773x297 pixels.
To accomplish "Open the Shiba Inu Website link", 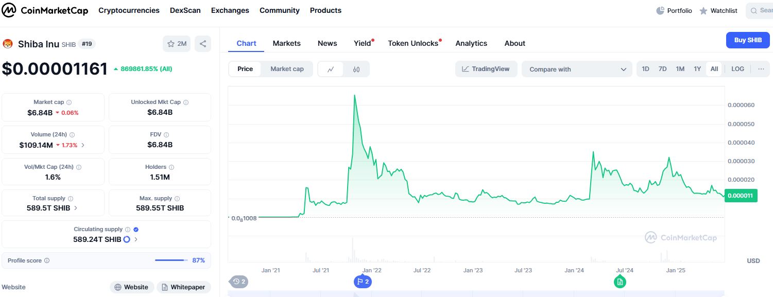I will pyautogui.click(x=131, y=287).
